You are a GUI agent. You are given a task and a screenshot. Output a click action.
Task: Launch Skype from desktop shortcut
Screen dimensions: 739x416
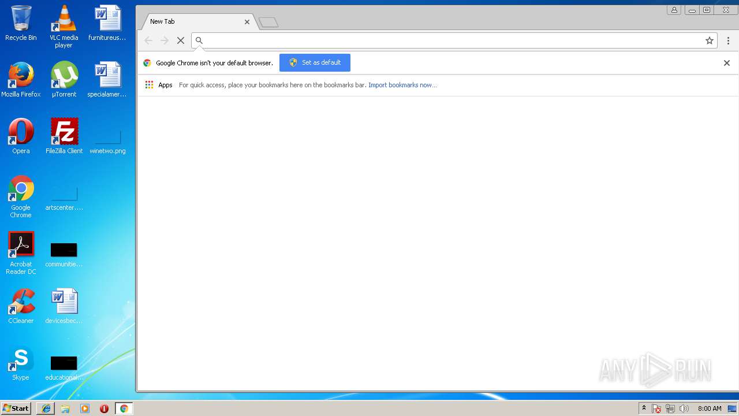coord(21,363)
